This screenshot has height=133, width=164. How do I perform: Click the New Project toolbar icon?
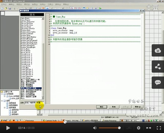[x=2, y=8]
